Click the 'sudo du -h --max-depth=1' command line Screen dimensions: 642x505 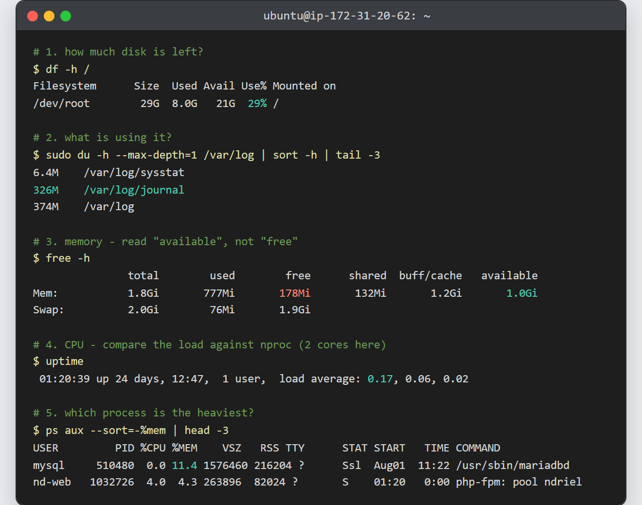[x=207, y=155]
